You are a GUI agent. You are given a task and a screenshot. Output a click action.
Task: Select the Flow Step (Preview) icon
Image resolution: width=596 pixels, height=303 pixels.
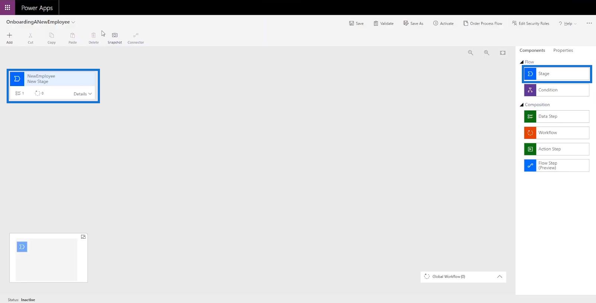click(530, 166)
